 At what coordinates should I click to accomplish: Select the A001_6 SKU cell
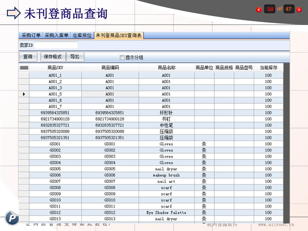(x=55, y=100)
